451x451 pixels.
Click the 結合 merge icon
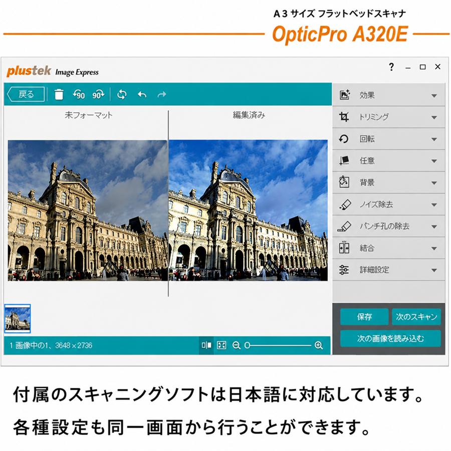coord(344,248)
